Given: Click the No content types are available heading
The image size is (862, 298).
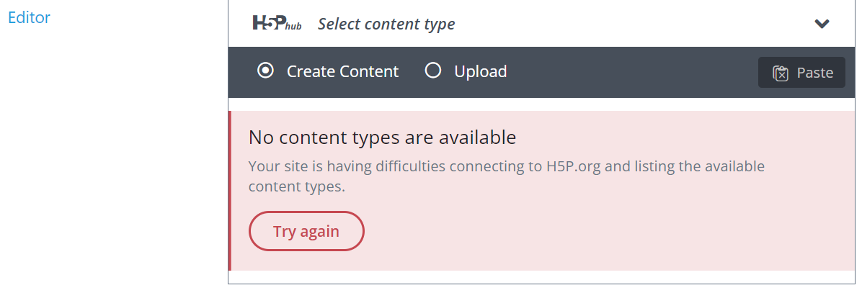Looking at the screenshot, I should point(382,137).
